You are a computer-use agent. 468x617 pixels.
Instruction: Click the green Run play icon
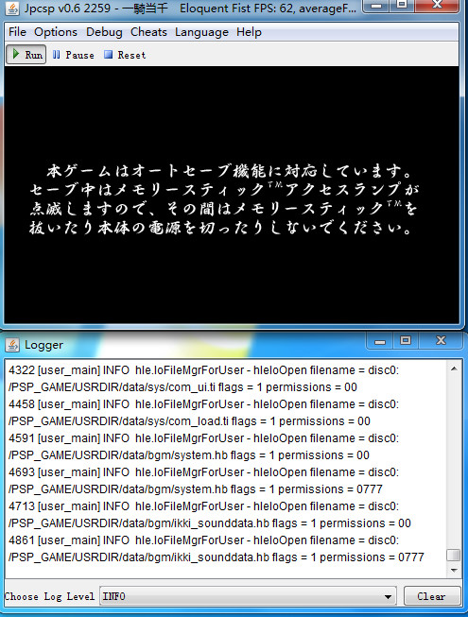pos(16,54)
